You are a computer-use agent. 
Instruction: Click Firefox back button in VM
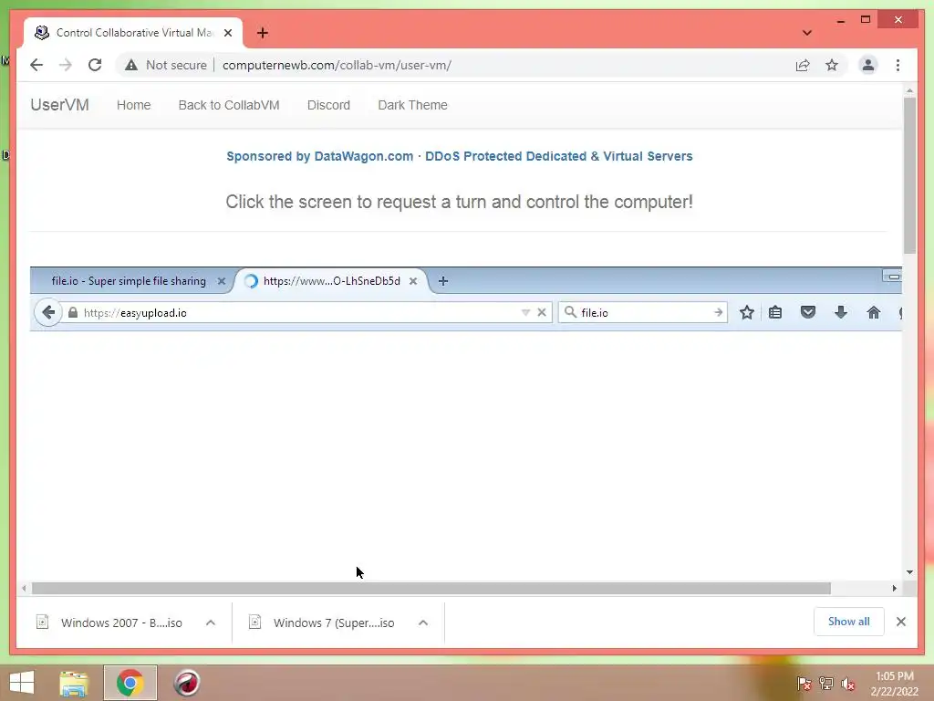(x=48, y=312)
